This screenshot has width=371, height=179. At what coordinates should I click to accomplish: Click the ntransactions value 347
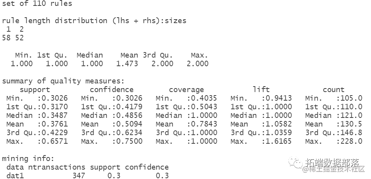[x=79, y=176]
